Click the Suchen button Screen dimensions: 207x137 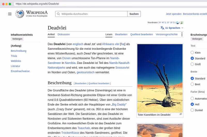pyautogui.click(x=134, y=14)
